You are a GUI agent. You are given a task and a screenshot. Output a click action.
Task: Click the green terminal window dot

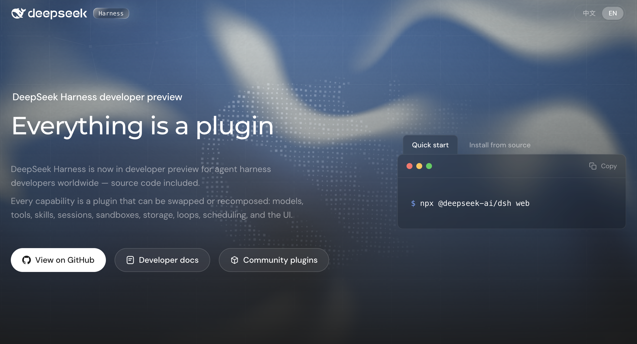pos(429,166)
